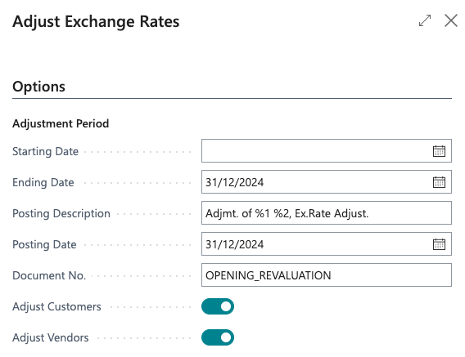This screenshot has height=357, width=465.
Task: Click into the empty Starting Date field
Action: coord(316,150)
